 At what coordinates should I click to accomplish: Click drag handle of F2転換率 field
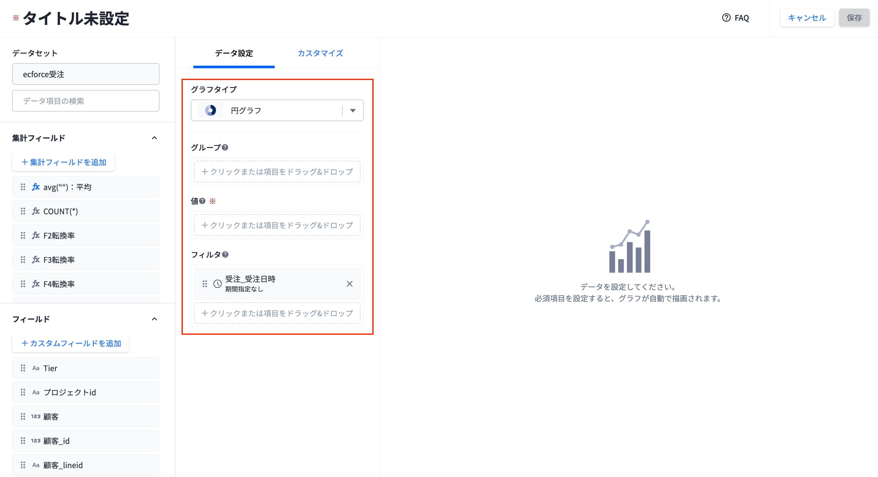[23, 235]
